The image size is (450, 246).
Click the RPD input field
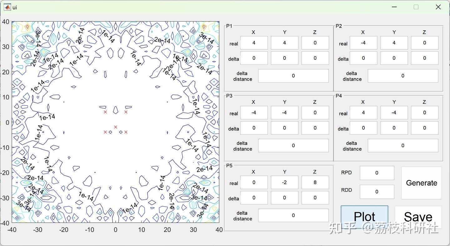377,173
